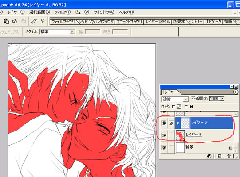The width and height of the screenshot is (240, 177).
Task: Click the Step Backward undo arrow icon
Action: (x=15, y=21)
